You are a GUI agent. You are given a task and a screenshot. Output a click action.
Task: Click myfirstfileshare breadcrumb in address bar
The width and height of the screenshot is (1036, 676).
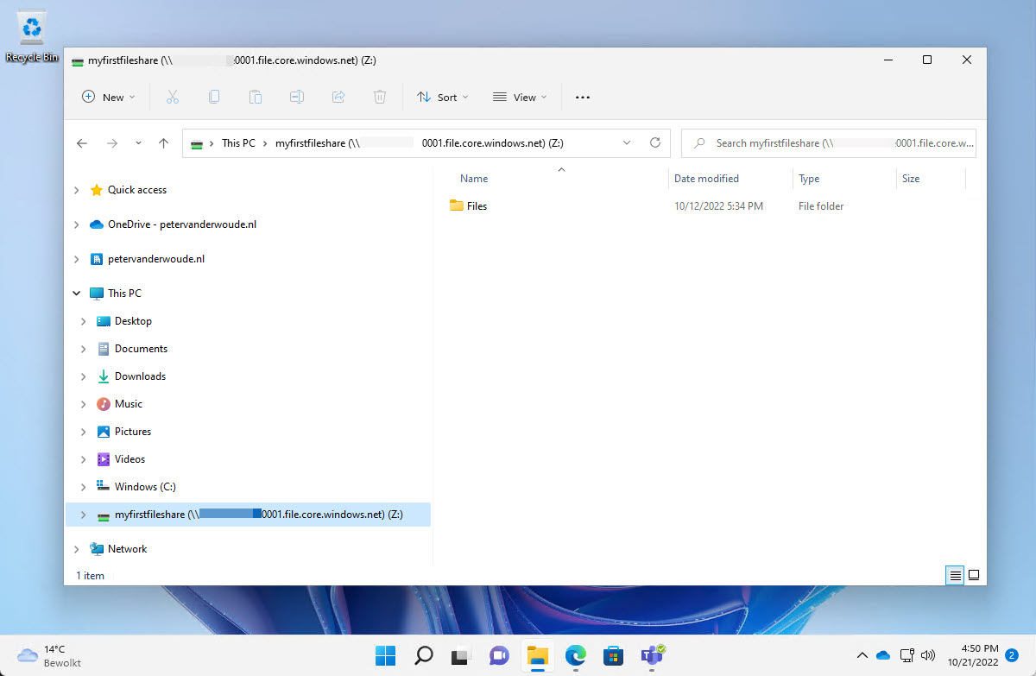(419, 143)
